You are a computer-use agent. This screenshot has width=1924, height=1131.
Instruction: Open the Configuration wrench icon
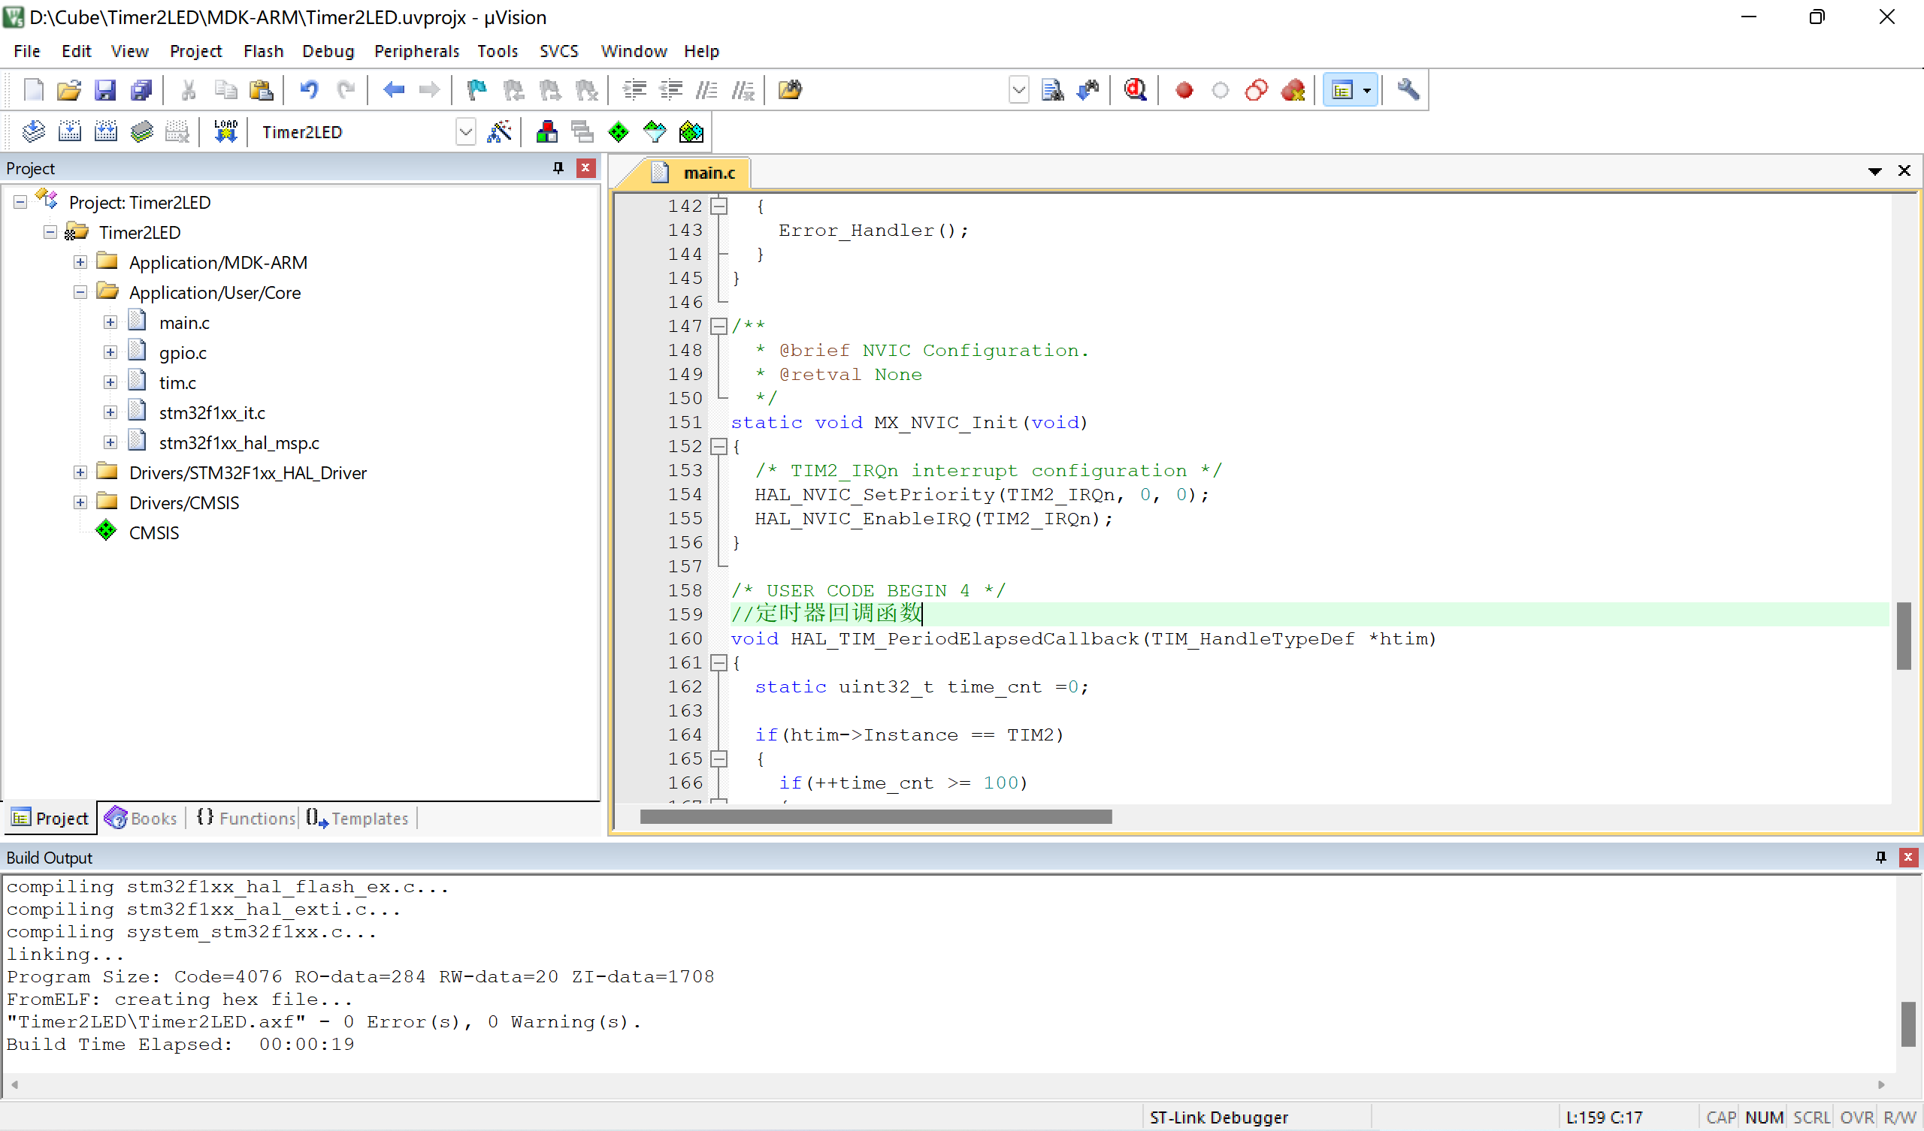(x=1408, y=90)
